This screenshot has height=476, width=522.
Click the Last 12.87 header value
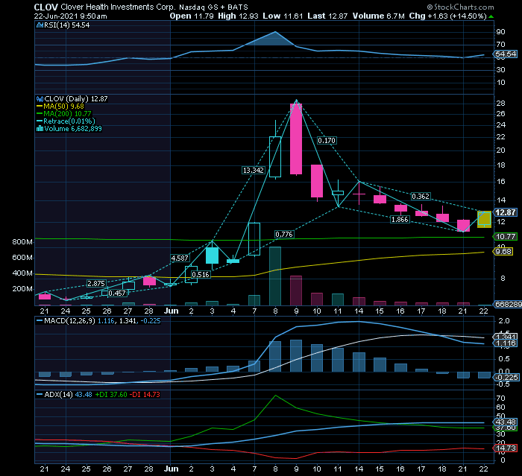tap(327, 16)
